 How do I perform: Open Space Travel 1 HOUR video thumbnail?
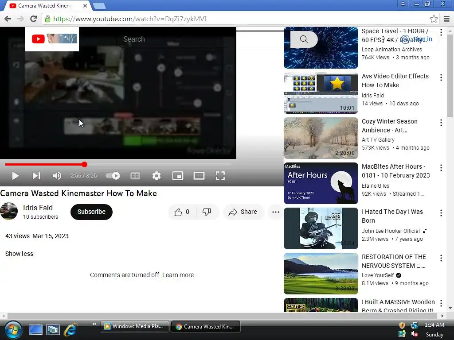click(x=321, y=48)
